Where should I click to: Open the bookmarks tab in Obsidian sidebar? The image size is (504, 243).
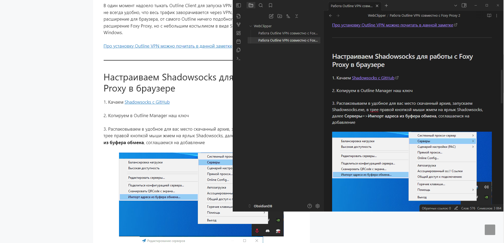pyautogui.click(x=271, y=5)
